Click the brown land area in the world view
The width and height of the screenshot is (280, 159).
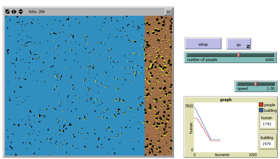pyautogui.click(x=158, y=84)
